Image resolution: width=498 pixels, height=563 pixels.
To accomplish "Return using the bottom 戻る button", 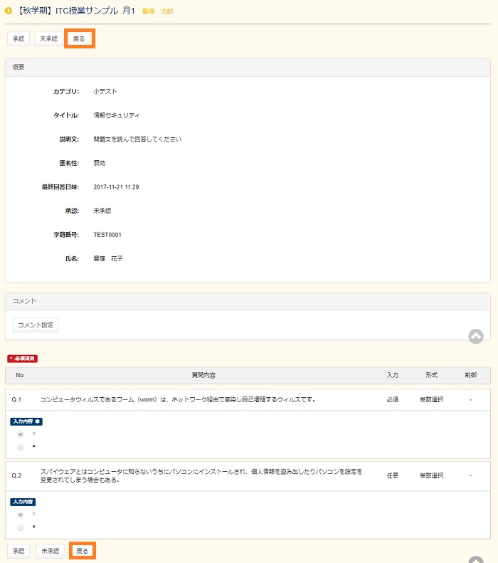I will pos(83,551).
